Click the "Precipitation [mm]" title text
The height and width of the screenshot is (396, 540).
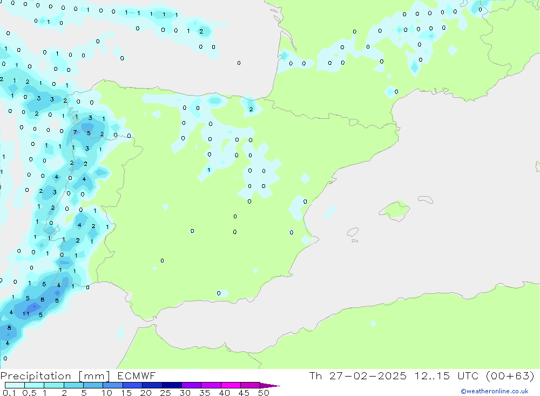(55, 376)
